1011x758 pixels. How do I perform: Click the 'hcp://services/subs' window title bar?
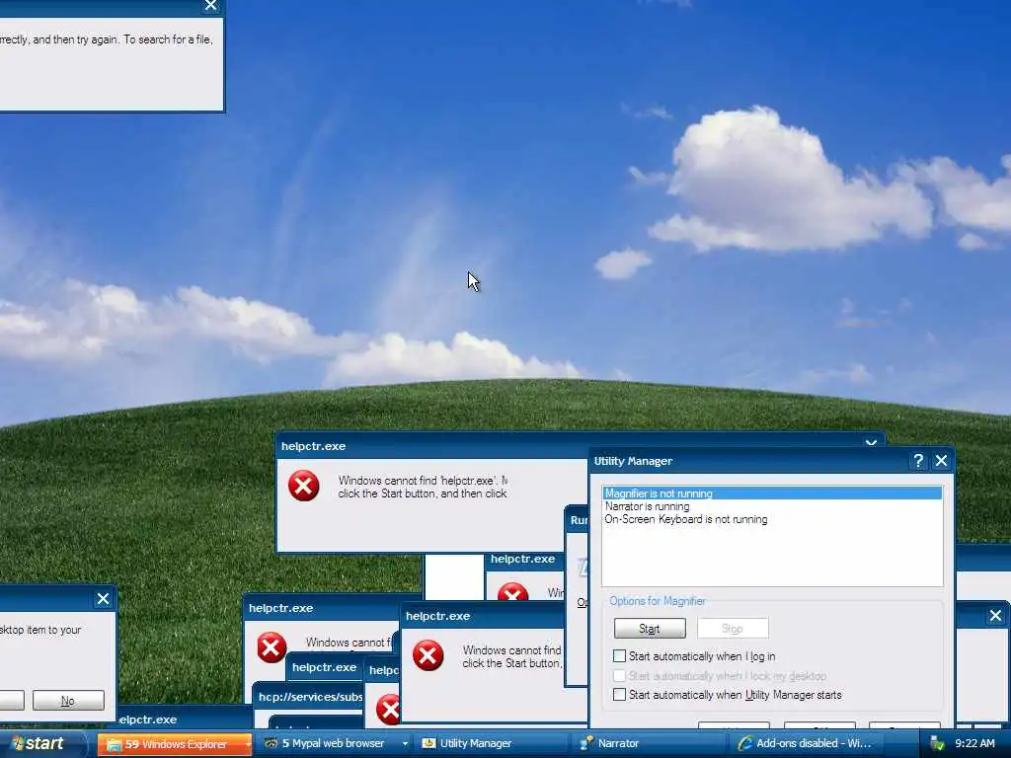coord(310,697)
